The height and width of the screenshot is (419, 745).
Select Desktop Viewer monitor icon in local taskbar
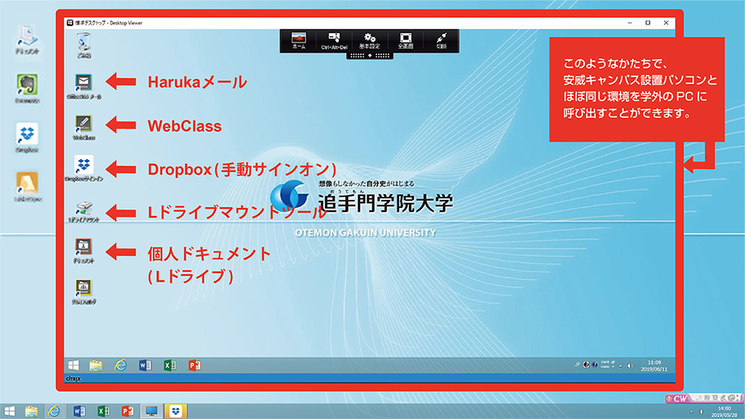pyautogui.click(x=151, y=411)
